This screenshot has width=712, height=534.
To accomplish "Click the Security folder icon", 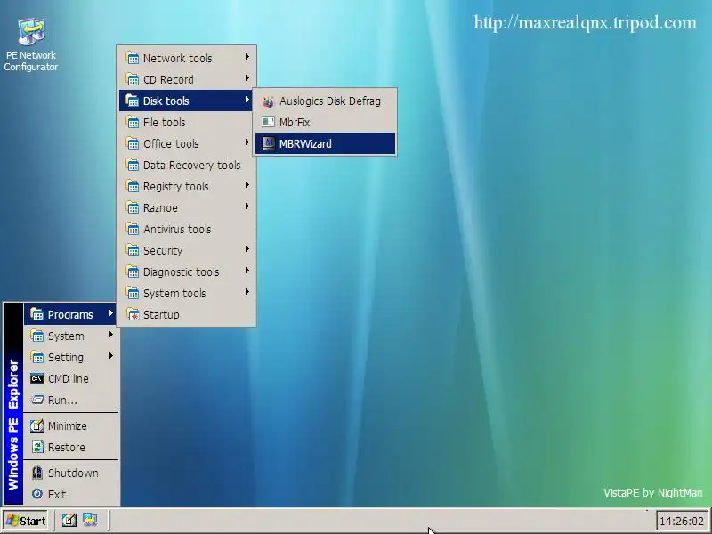I will pos(132,250).
